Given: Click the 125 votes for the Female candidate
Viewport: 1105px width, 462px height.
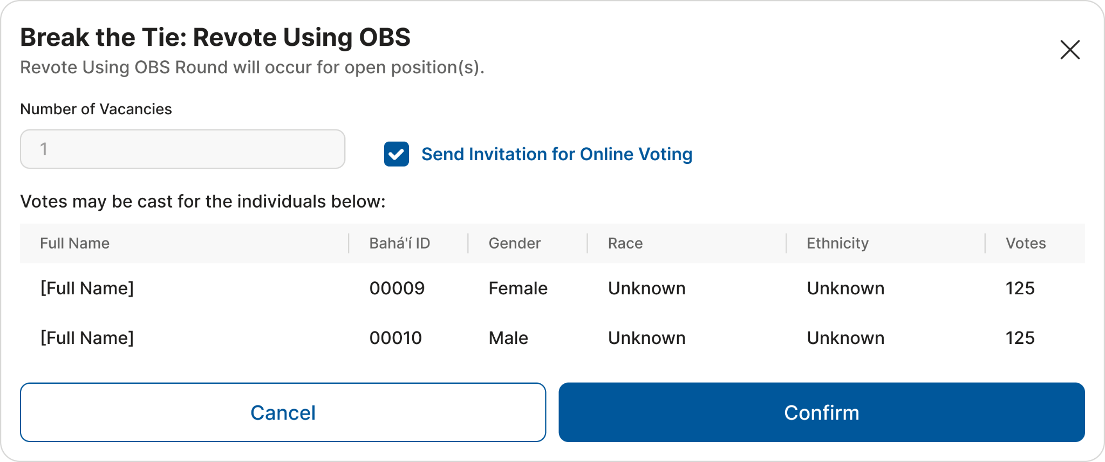Looking at the screenshot, I should point(1020,288).
